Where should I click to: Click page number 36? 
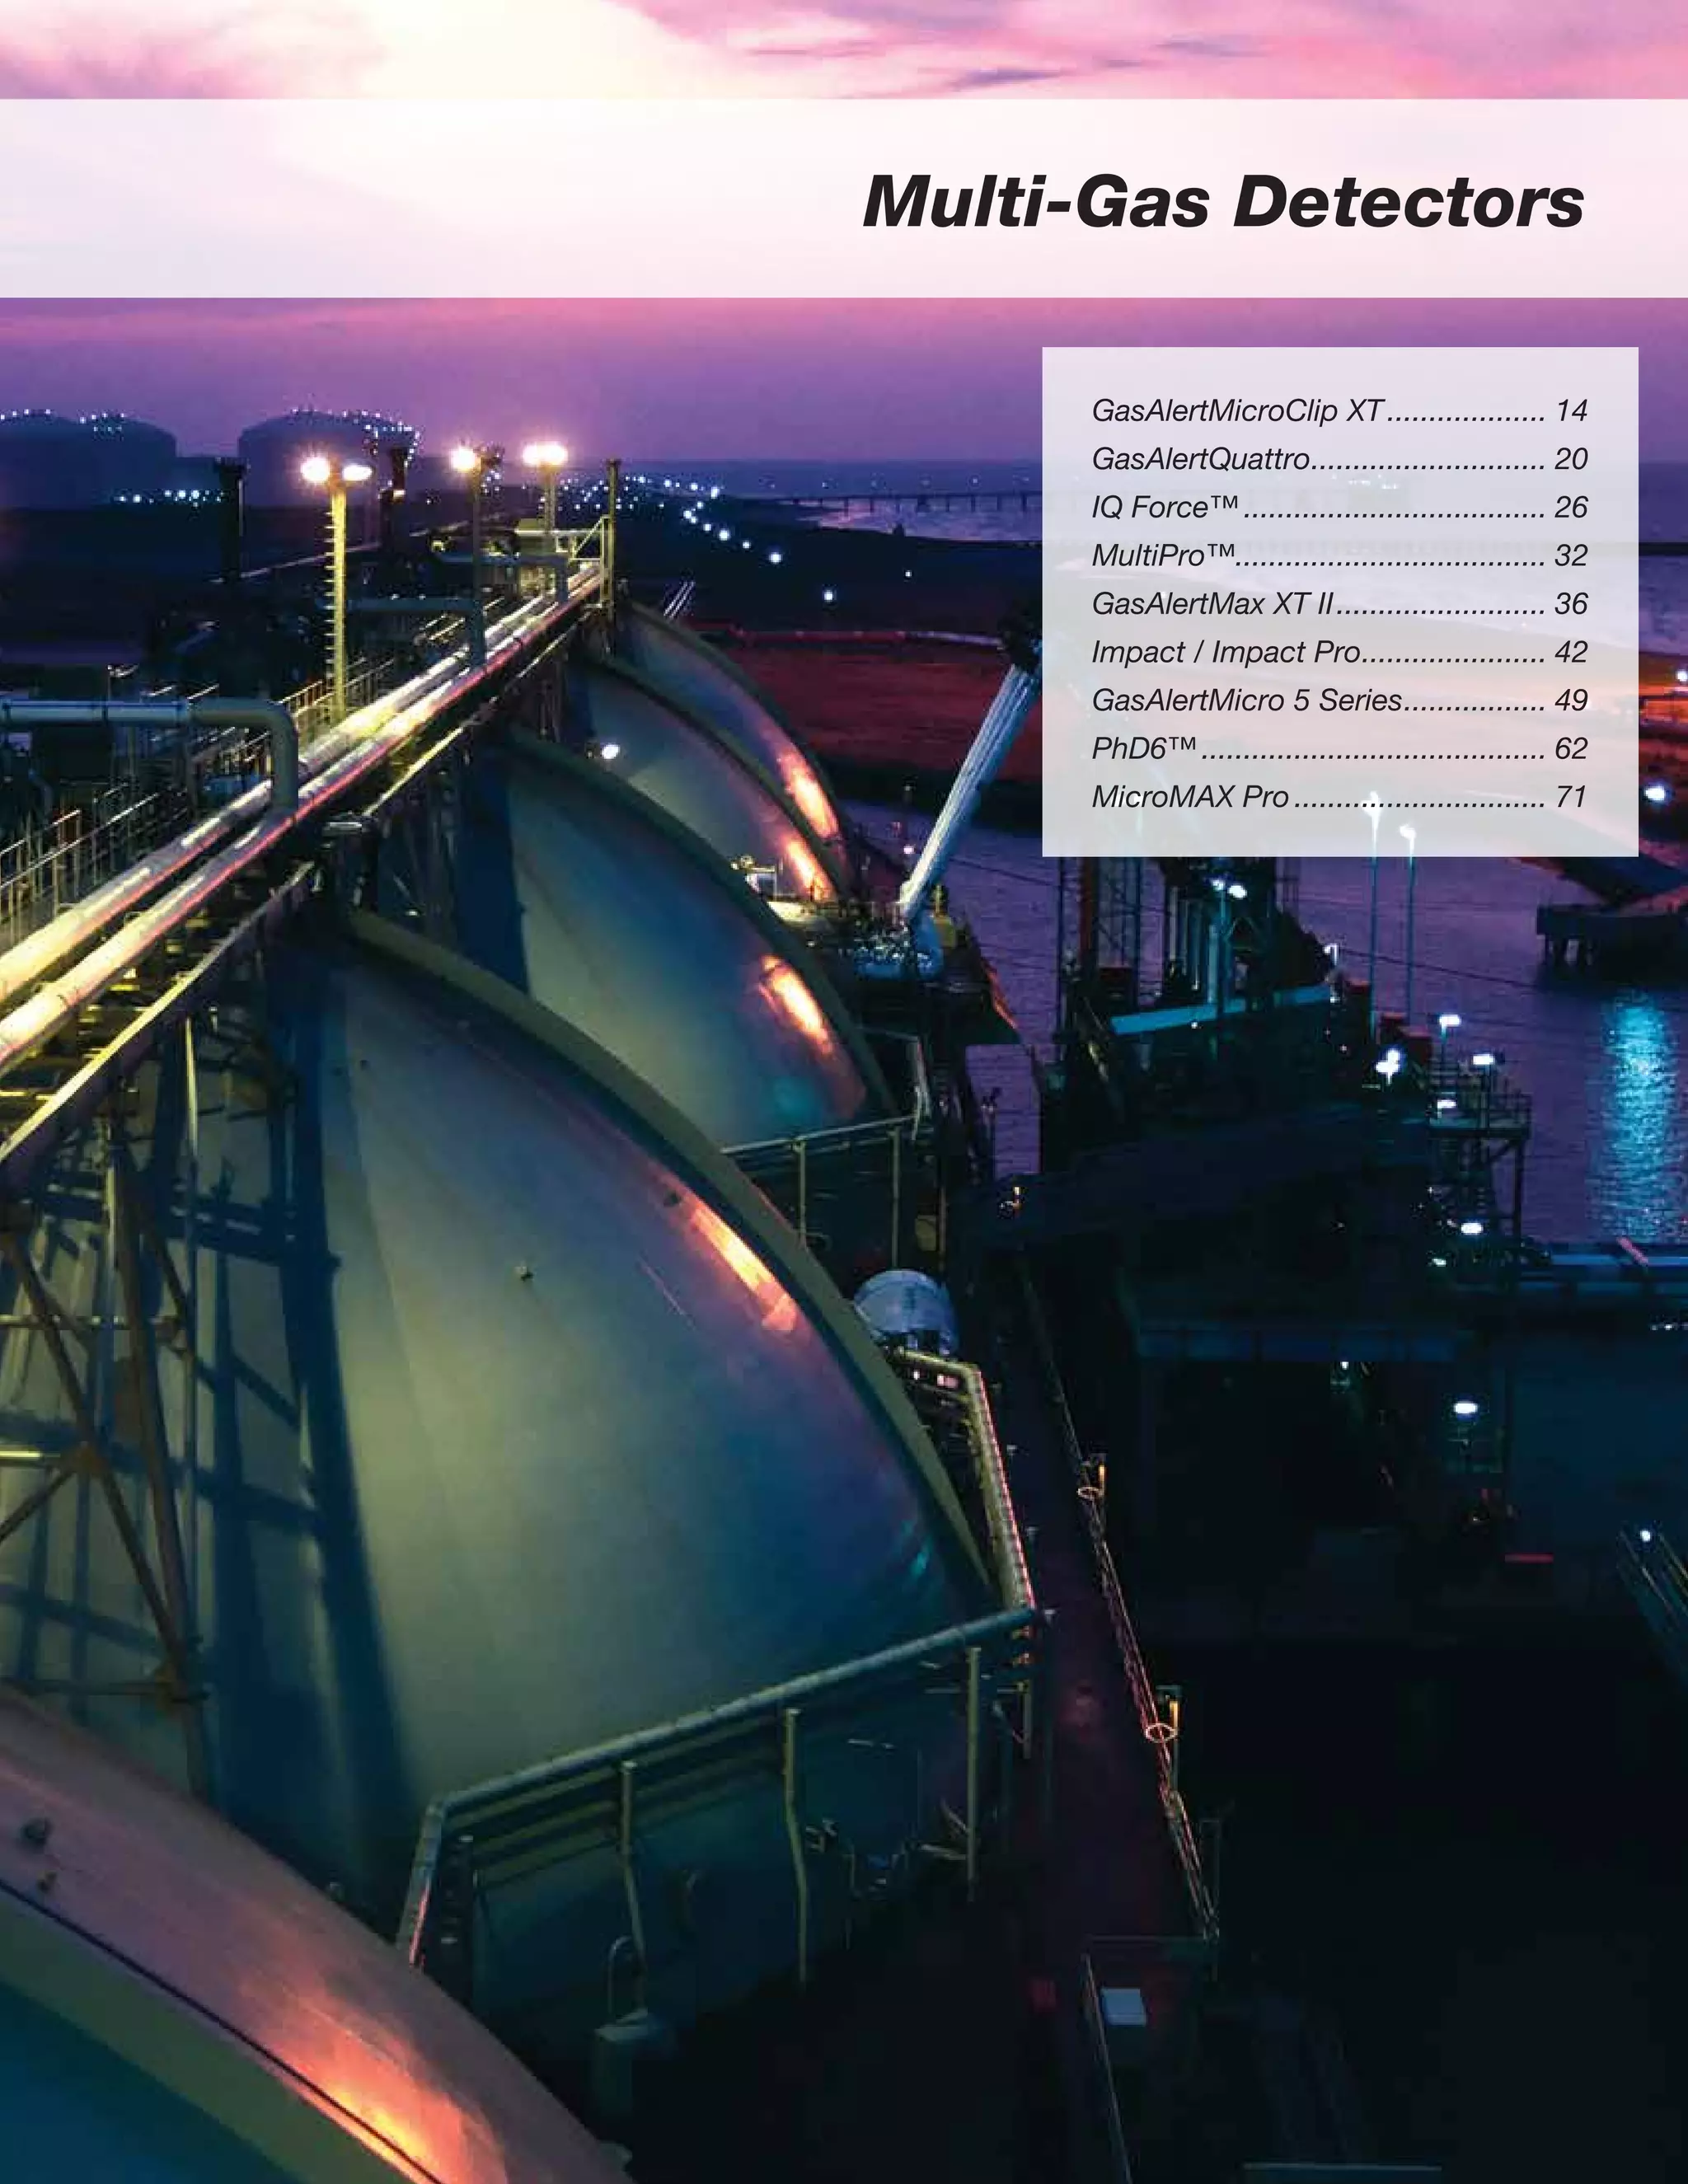click(x=1571, y=604)
